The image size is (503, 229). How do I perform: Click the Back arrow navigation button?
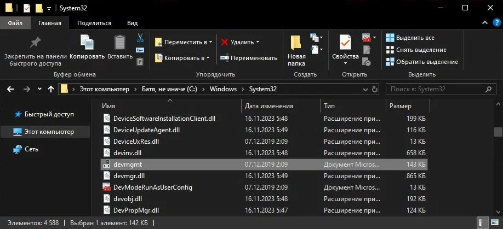(10, 89)
